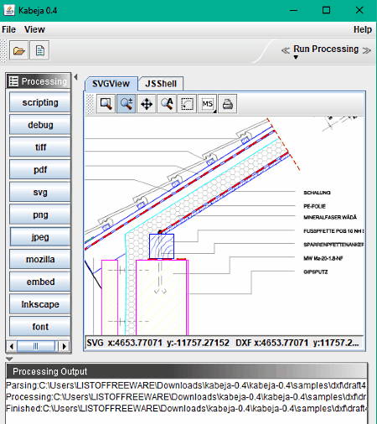This screenshot has height=424, width=377.
Task: Click the horizontal scrollbar thumb in Processing panel
Action: click(36, 346)
